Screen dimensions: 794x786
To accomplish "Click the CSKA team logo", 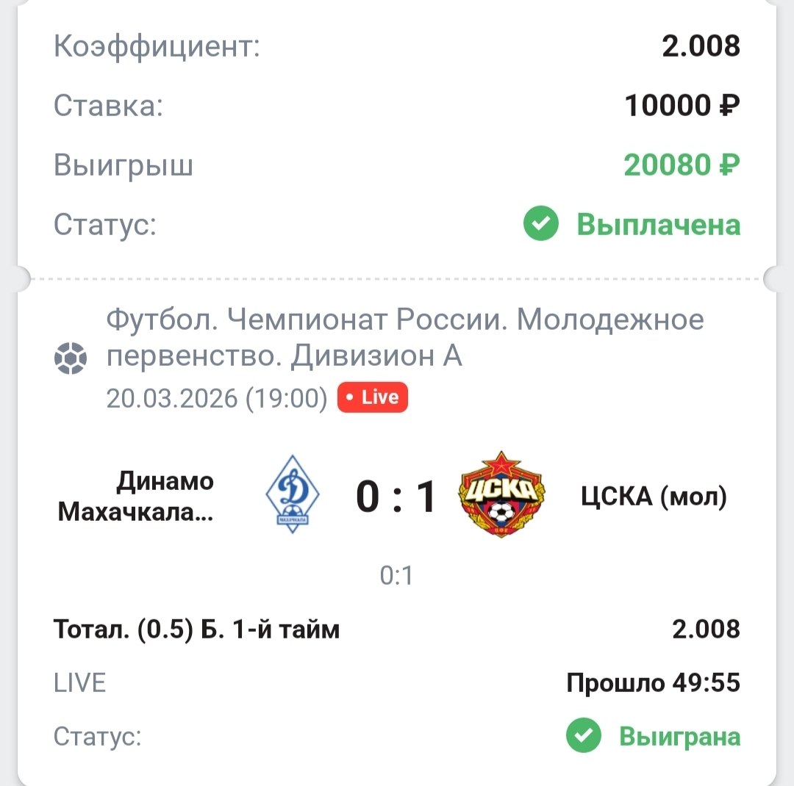I will tap(501, 494).
